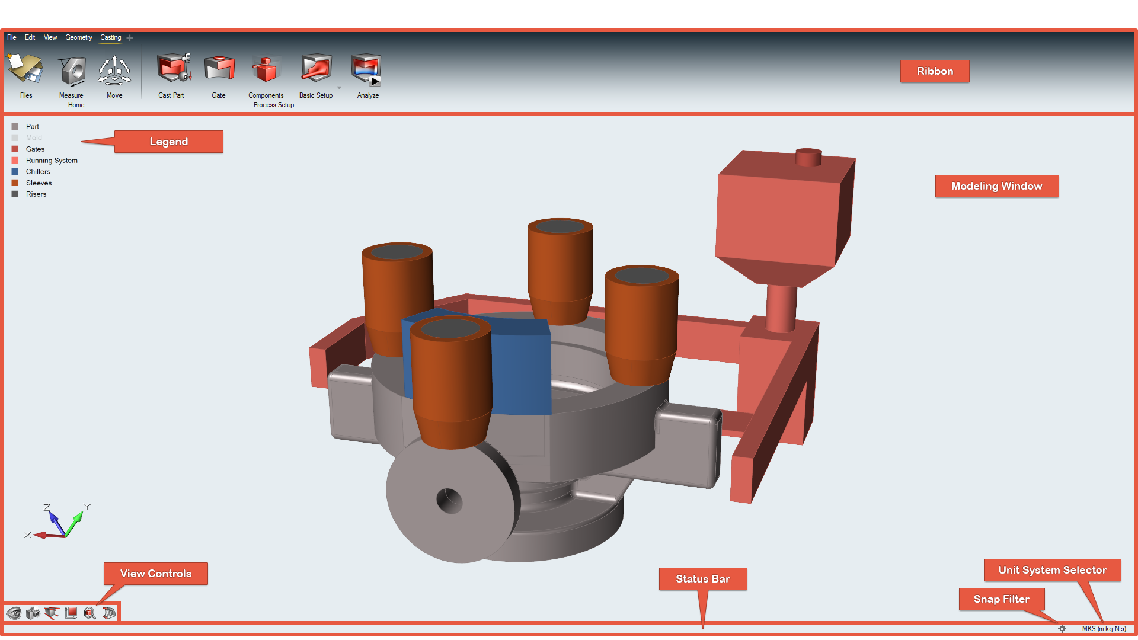This screenshot has width=1138, height=640.
Task: Open the Snap Filter icon in status bar
Action: (x=1062, y=629)
